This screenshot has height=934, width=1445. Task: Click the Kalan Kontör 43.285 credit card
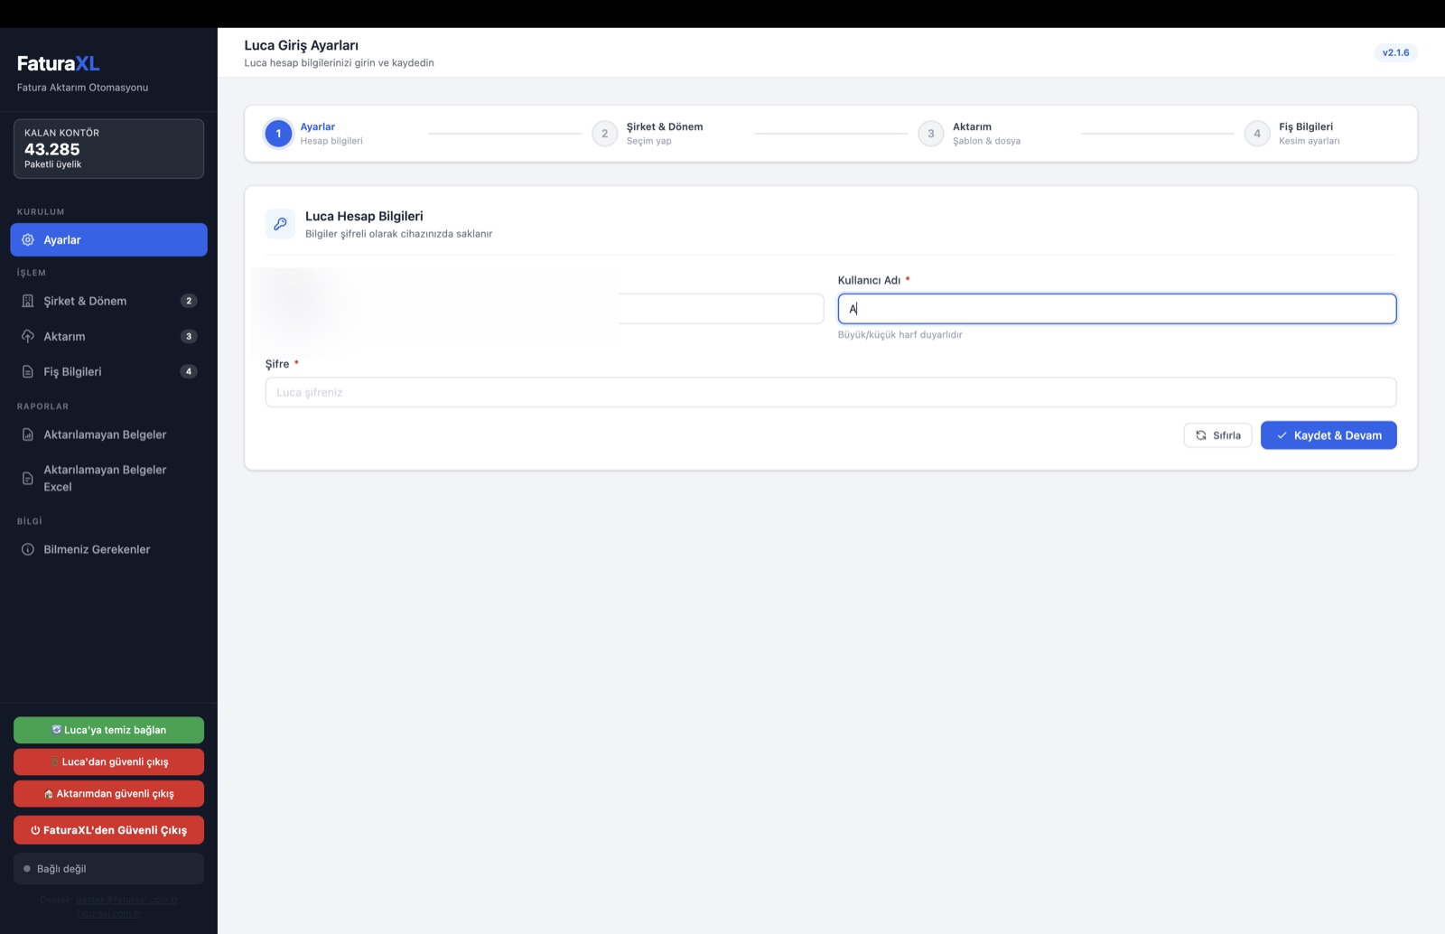108,149
